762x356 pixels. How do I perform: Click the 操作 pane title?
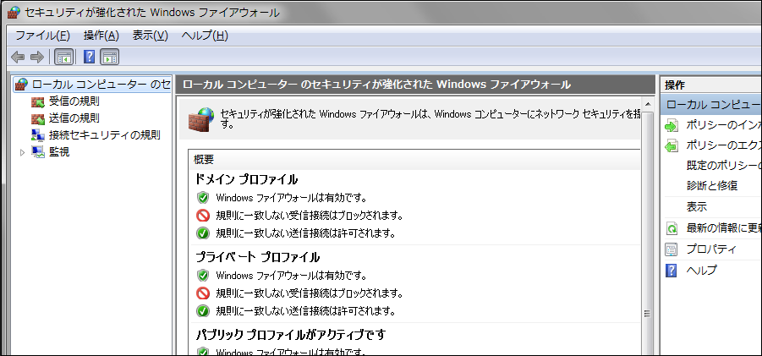pyautogui.click(x=675, y=85)
